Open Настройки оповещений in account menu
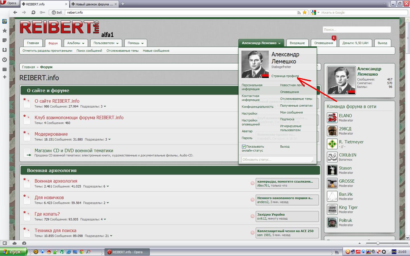Screen dimensions: 410x256 251,122
